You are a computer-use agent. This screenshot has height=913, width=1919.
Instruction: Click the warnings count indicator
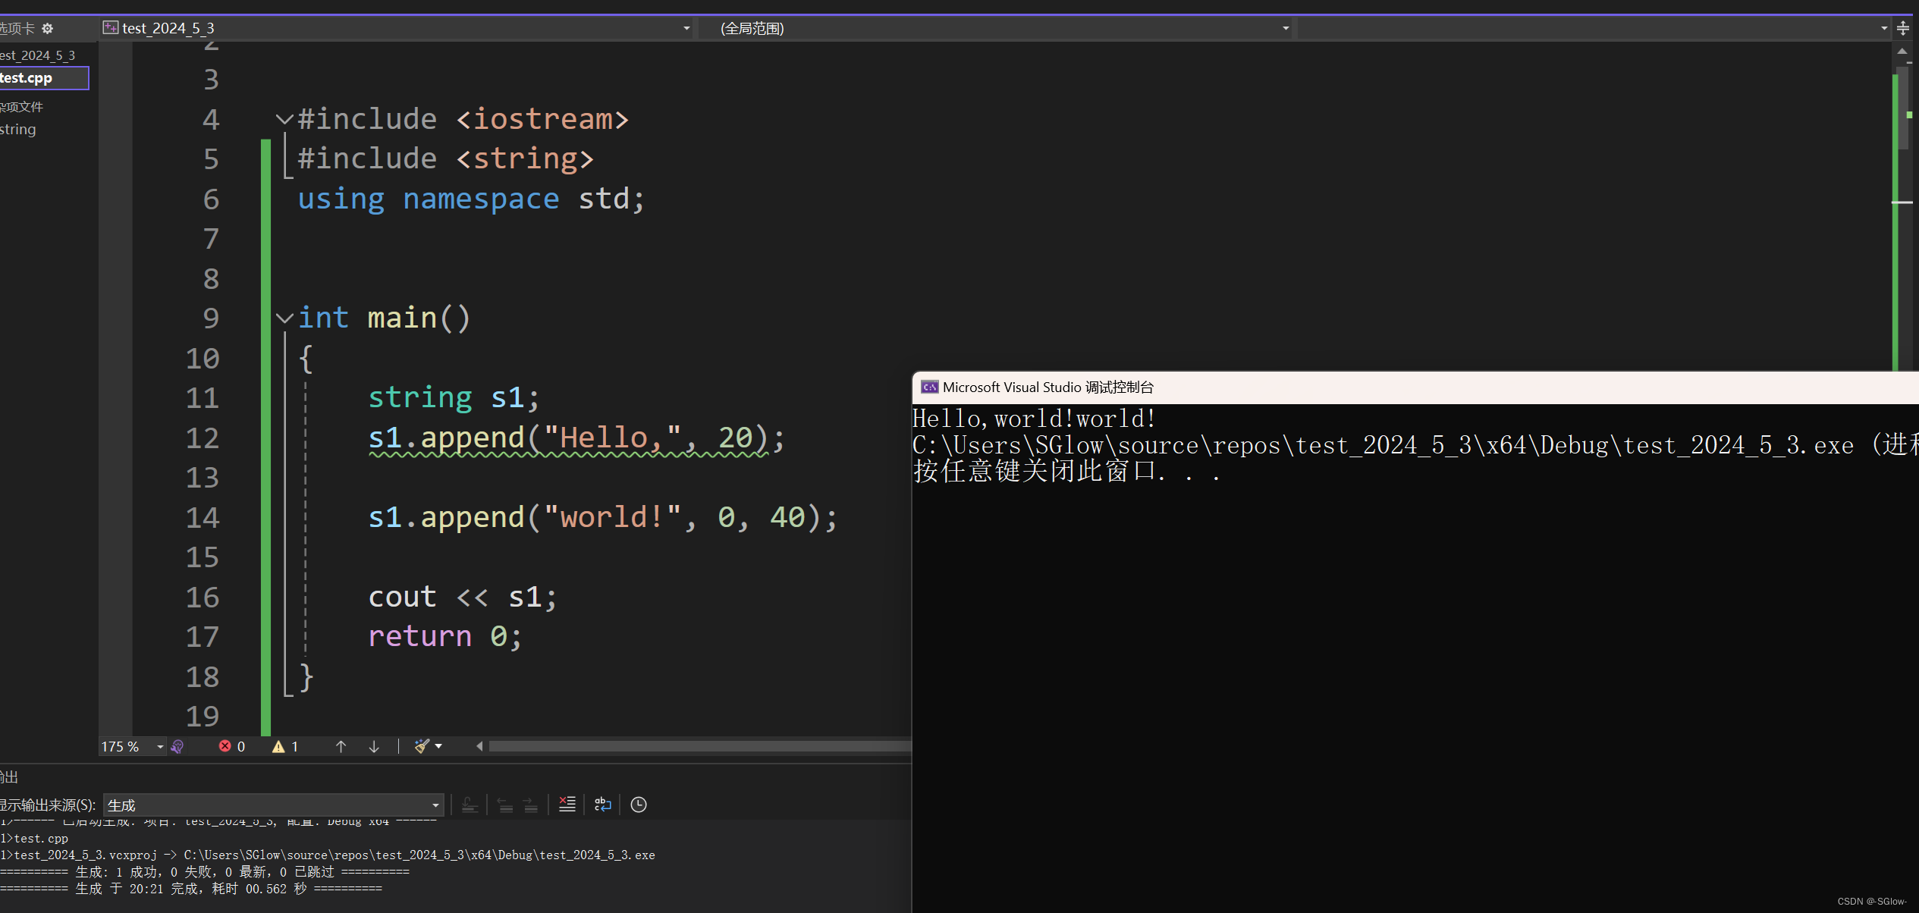click(285, 746)
